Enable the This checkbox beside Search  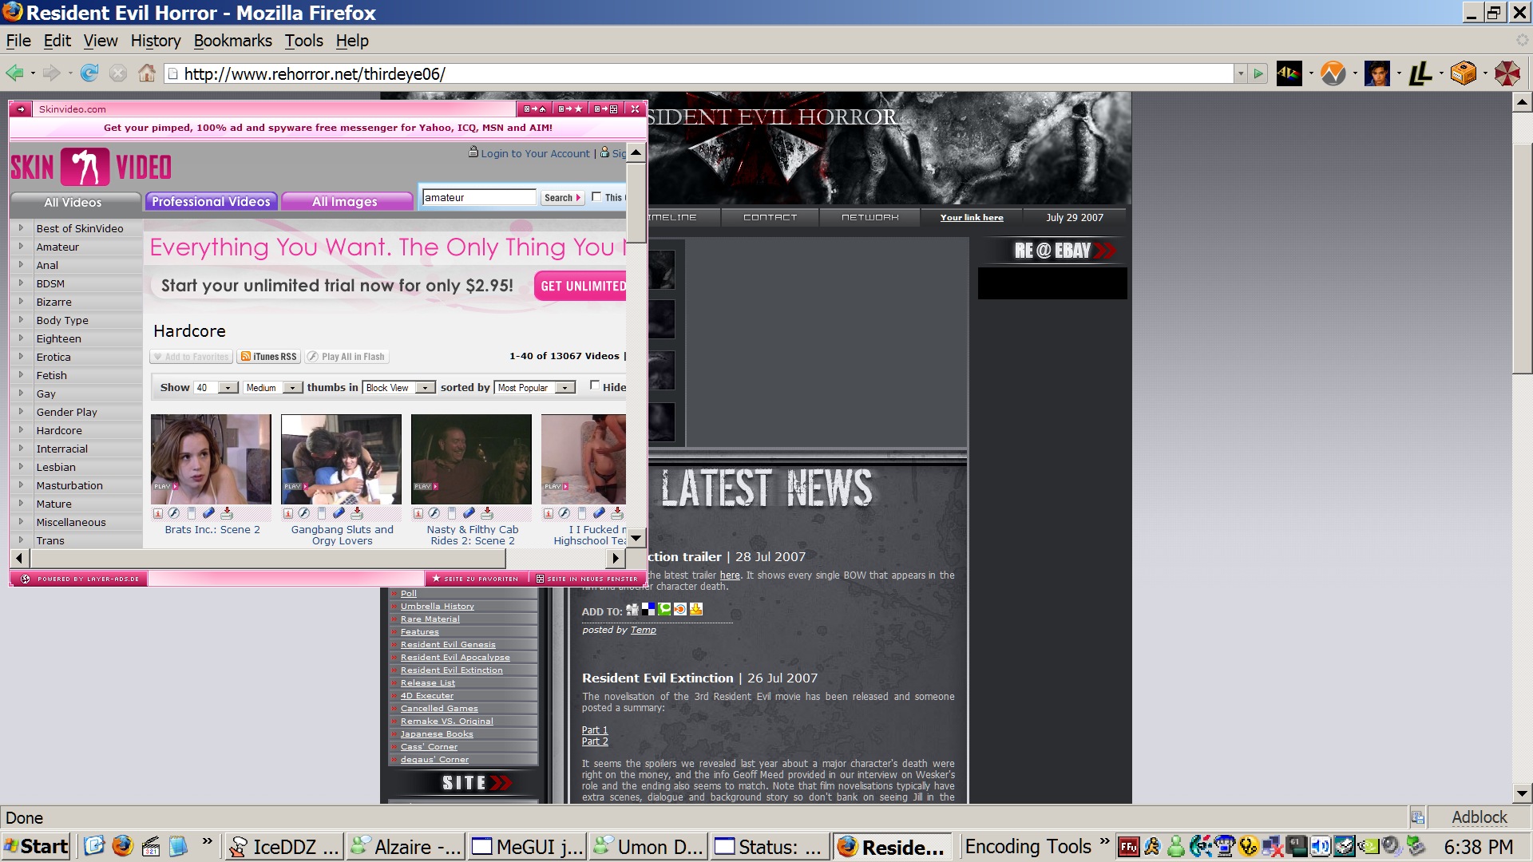point(596,197)
